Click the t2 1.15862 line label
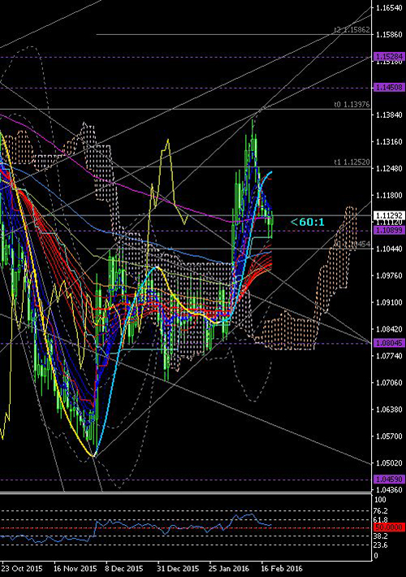406x577 pixels. (x=352, y=30)
